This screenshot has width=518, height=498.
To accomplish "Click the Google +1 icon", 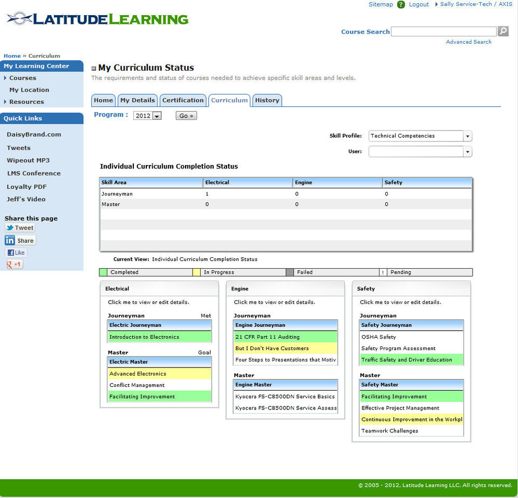I will click(x=14, y=264).
